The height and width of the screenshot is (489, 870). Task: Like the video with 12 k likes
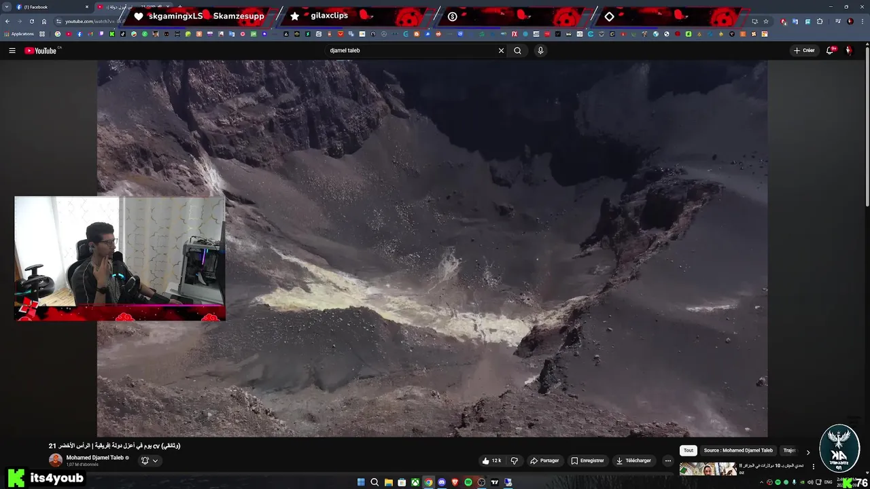coord(491,460)
